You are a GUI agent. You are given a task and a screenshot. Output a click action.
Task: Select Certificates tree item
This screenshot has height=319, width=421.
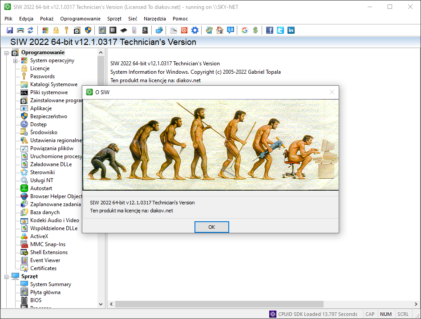click(43, 268)
